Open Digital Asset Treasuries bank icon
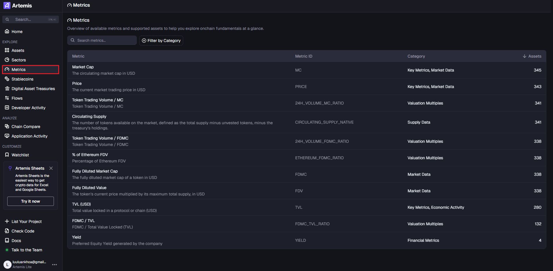Screen dimensions: 553x271 [x=7, y=89]
